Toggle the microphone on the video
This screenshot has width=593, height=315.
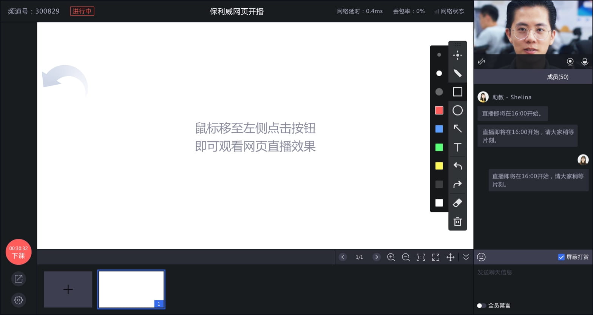585,62
